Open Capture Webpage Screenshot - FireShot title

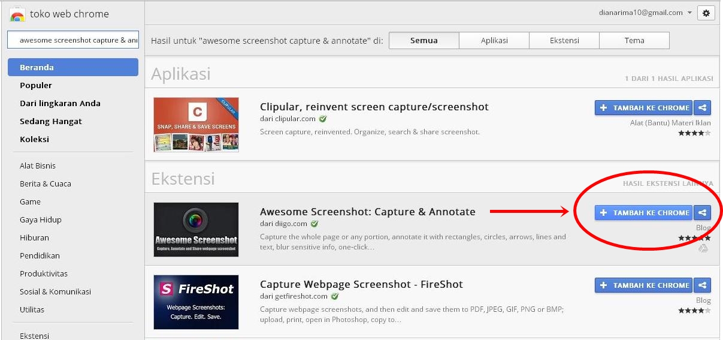[361, 284]
